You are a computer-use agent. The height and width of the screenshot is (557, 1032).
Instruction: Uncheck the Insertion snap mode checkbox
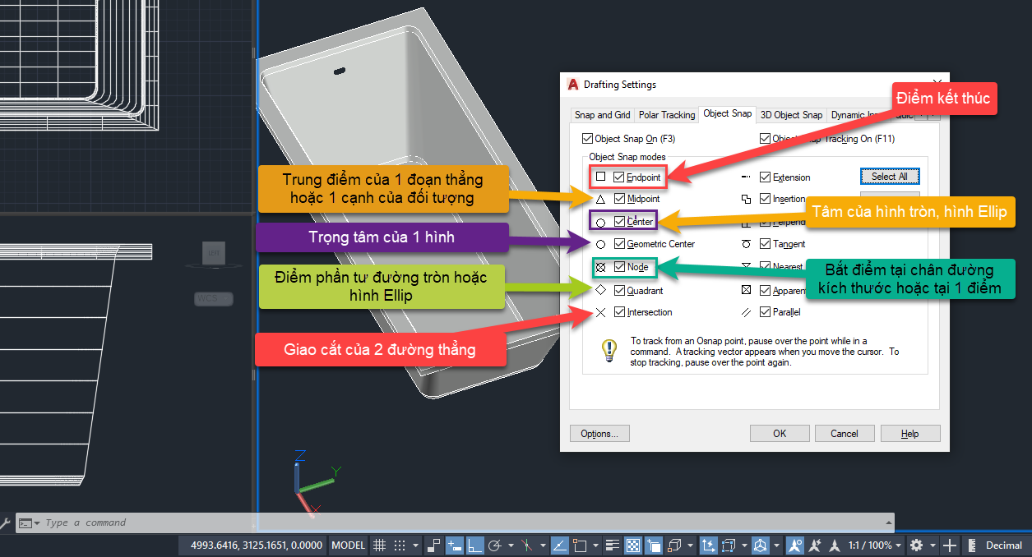coord(765,199)
